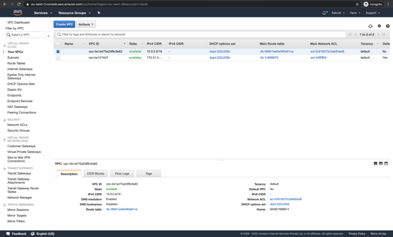Image resolution: width=393 pixels, height=237 pixels.
Task: Click the filter by tags search field
Action: point(201,35)
